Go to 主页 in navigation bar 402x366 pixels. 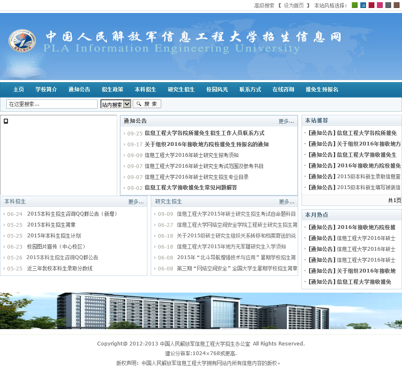pos(19,89)
